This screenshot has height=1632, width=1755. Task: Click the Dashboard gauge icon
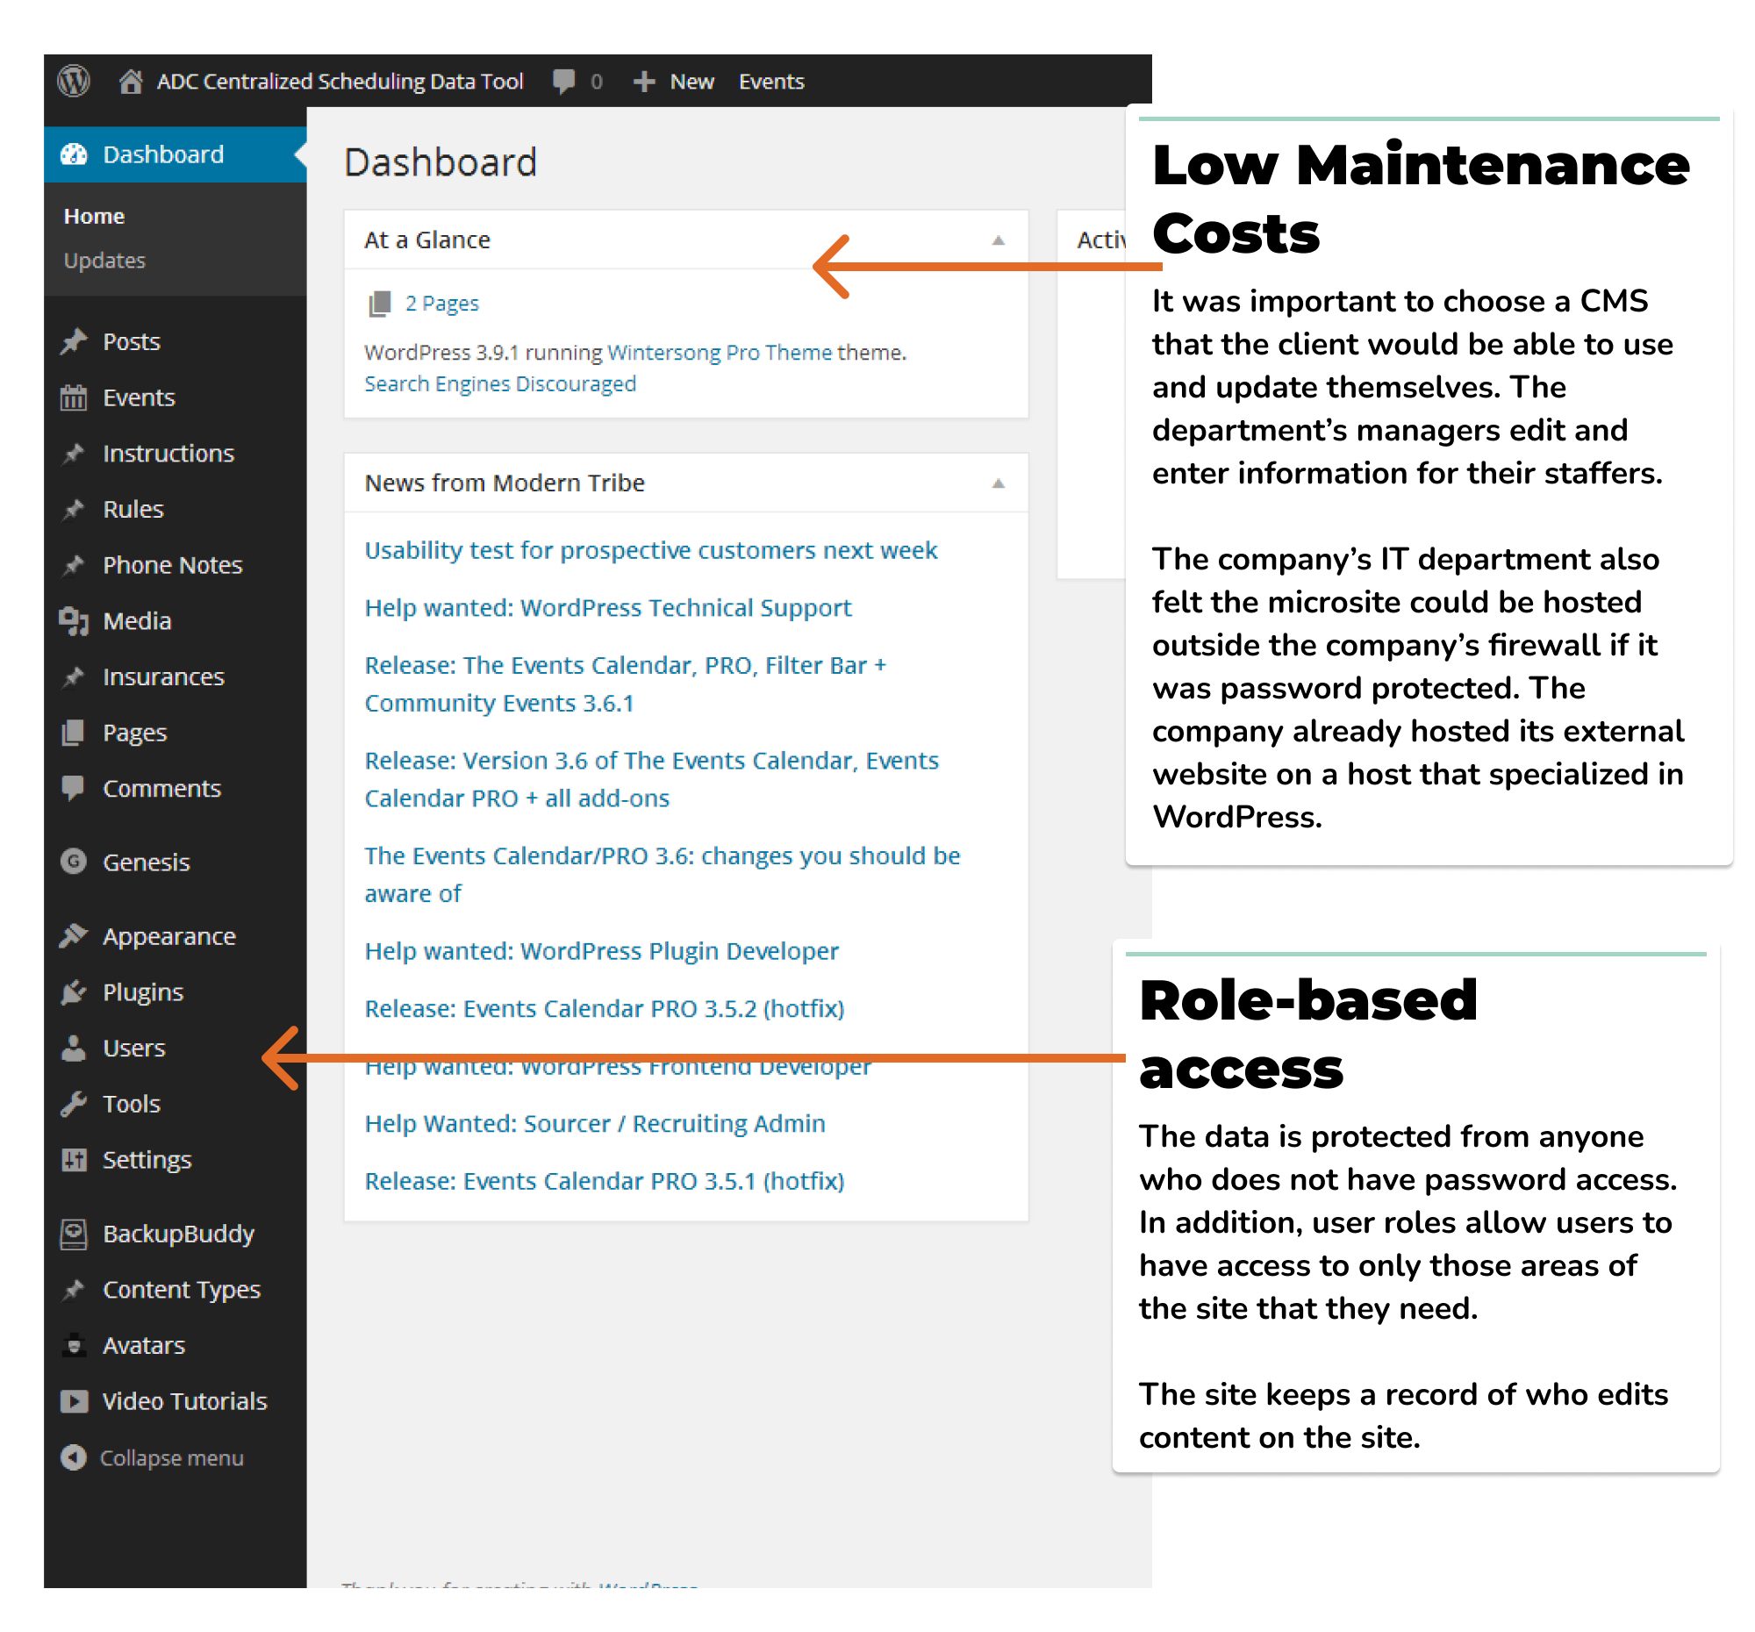click(x=75, y=154)
